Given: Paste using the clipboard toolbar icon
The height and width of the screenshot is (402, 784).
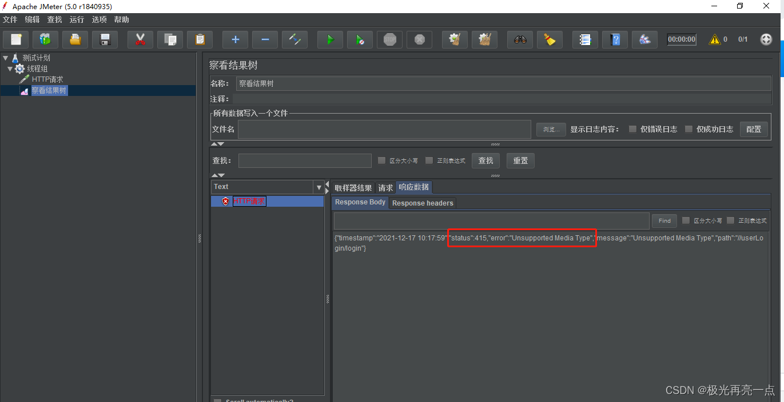Looking at the screenshot, I should [200, 39].
